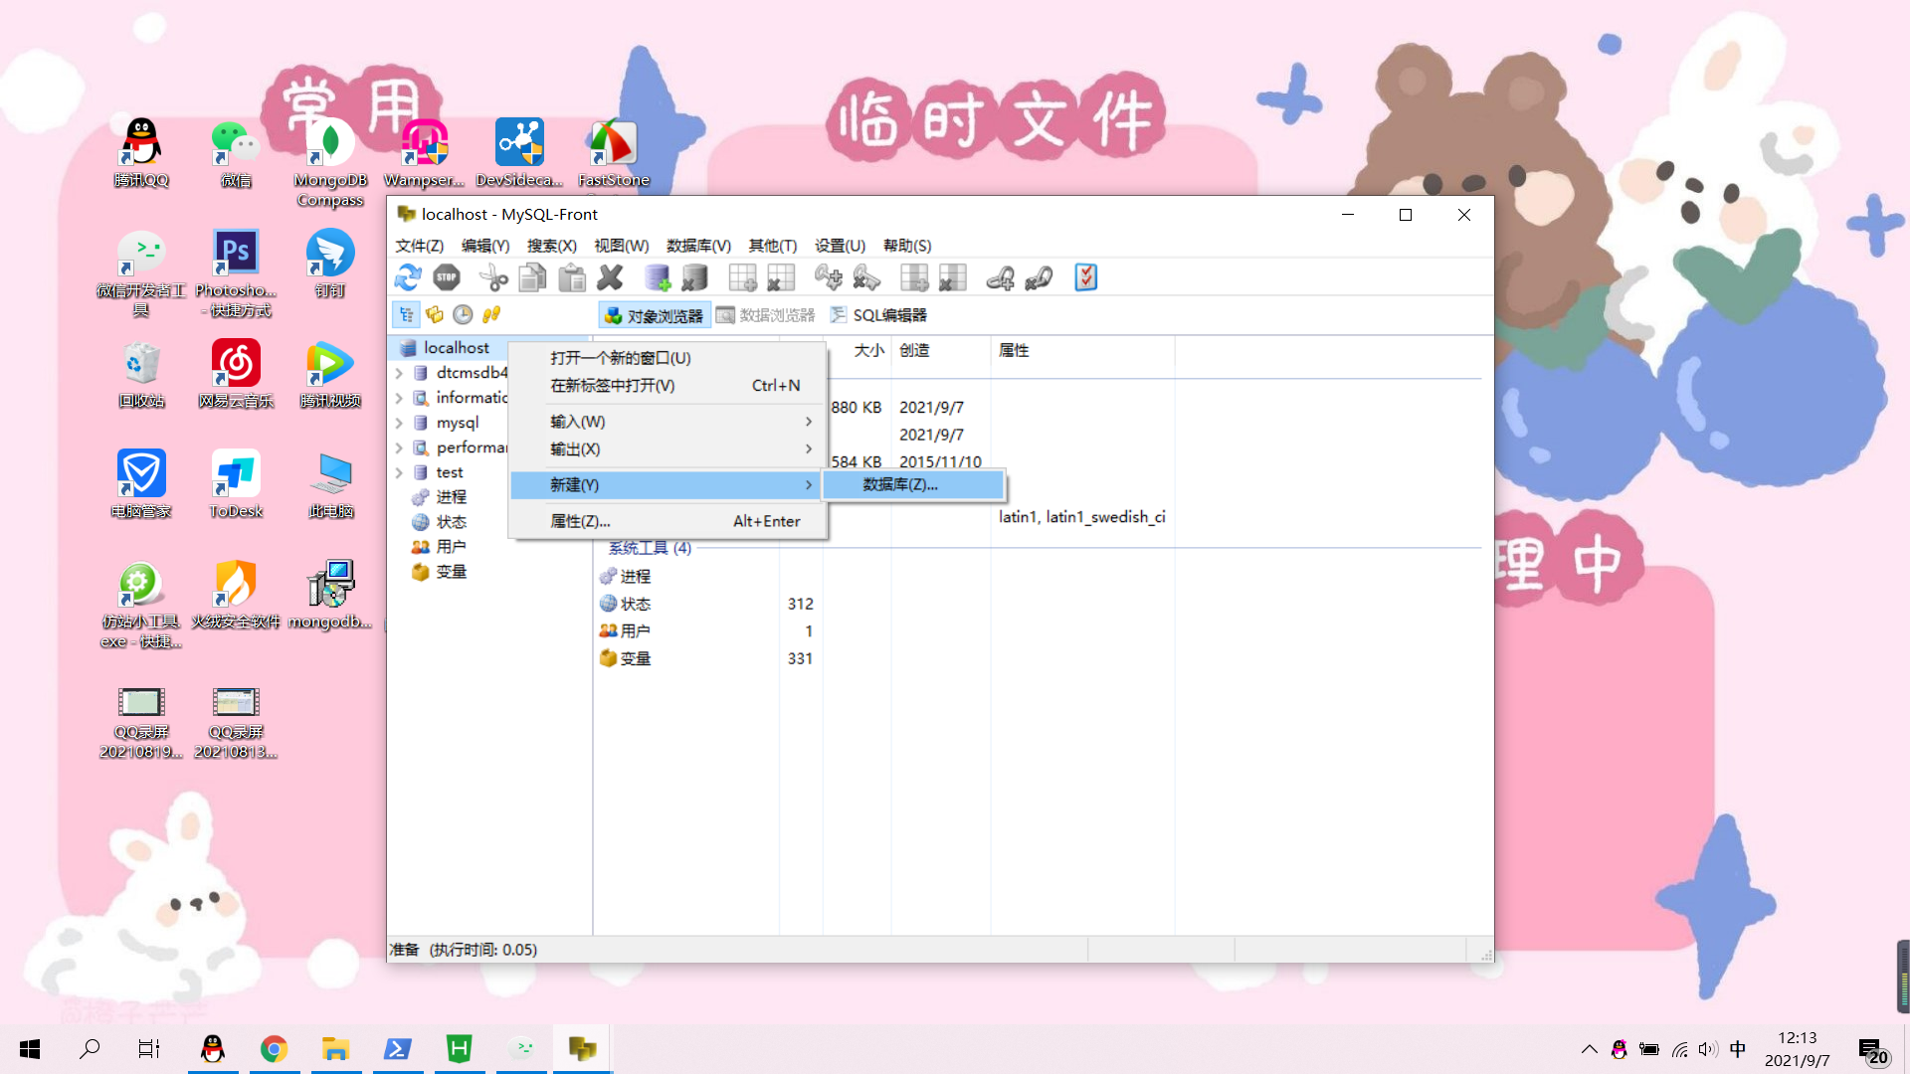Viewport: 1910px width, 1074px height.
Task: Select 新建(Y) context menu entry
Action: click(667, 485)
